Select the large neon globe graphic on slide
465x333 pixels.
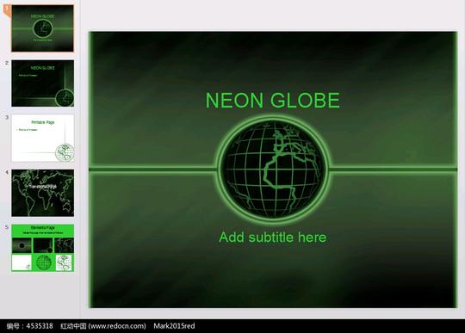(273, 170)
